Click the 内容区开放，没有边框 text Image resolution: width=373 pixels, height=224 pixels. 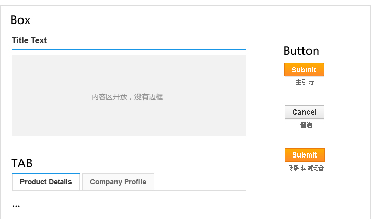[x=127, y=97]
